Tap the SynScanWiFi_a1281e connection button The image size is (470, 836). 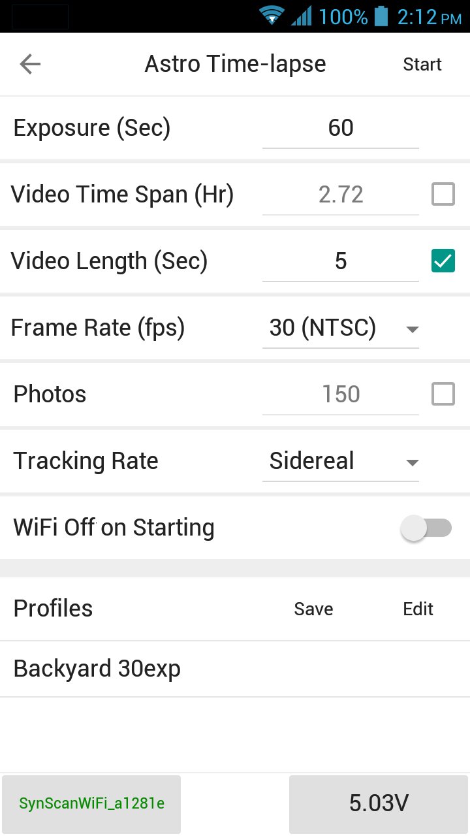[x=91, y=804]
